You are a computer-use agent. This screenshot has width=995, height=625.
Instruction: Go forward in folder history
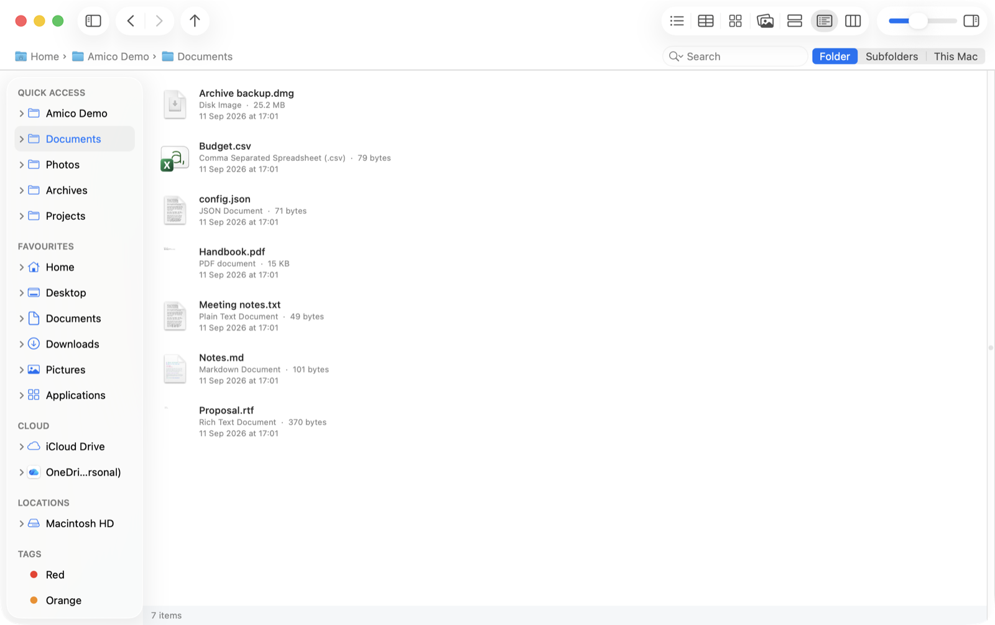pyautogui.click(x=159, y=21)
